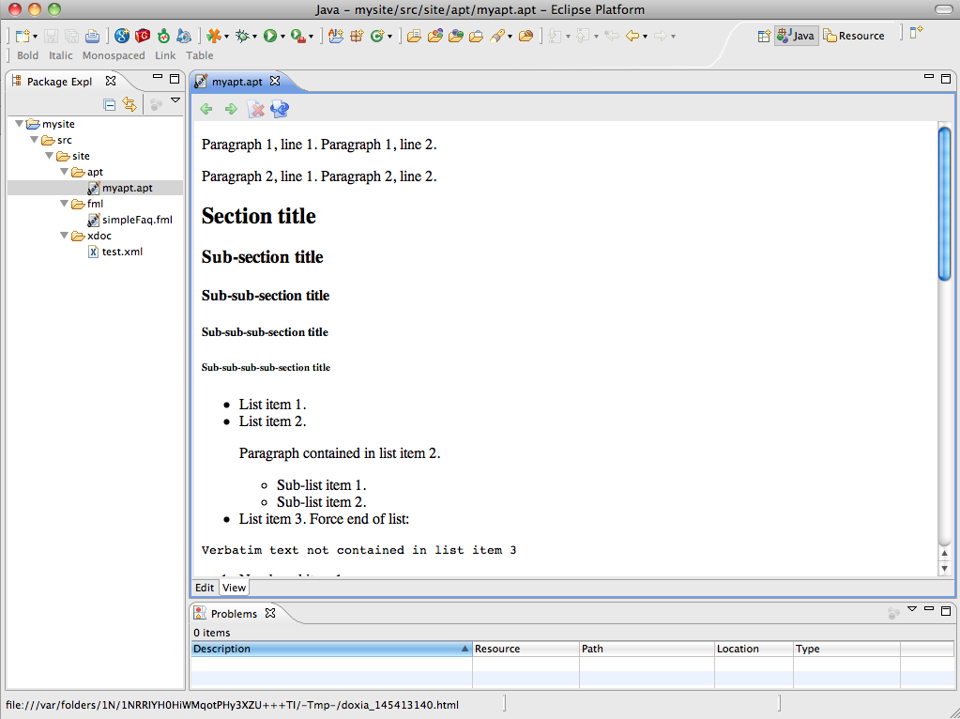Click the browser back arrow in preview
This screenshot has height=719, width=960.
(x=206, y=110)
